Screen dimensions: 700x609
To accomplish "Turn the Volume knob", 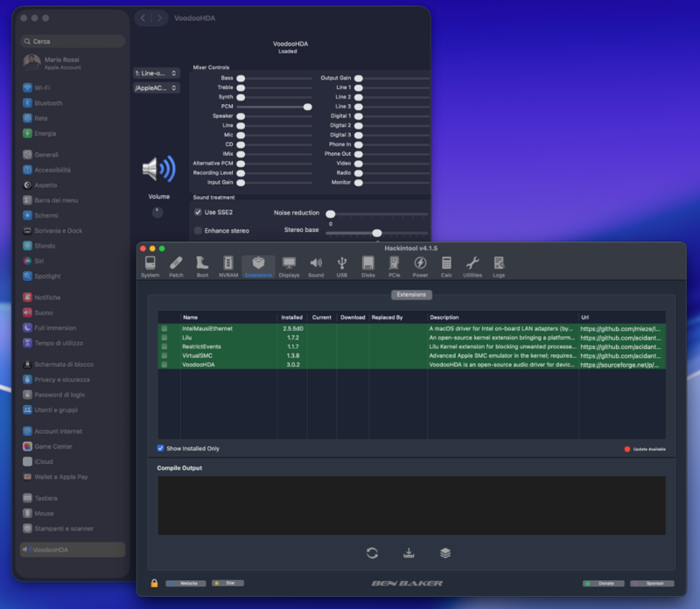I will pos(157,213).
